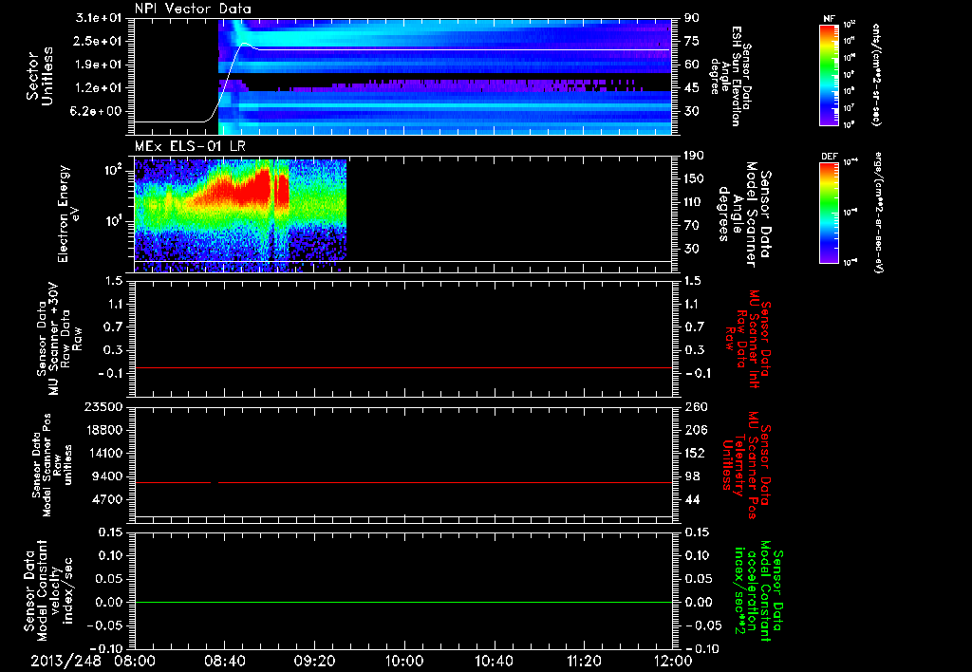This screenshot has height=672, width=972.
Task: Click the "08:40" time tick label
Action: click(224, 661)
